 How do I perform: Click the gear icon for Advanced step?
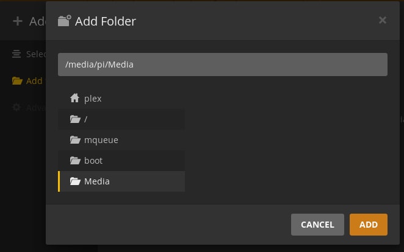pyautogui.click(x=16, y=107)
